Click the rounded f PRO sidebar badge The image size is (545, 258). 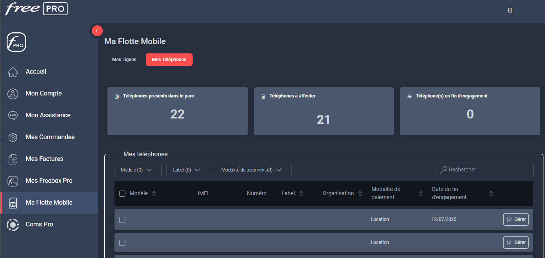coord(16,42)
